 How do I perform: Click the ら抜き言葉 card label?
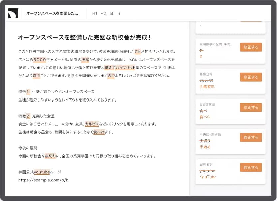(207, 104)
